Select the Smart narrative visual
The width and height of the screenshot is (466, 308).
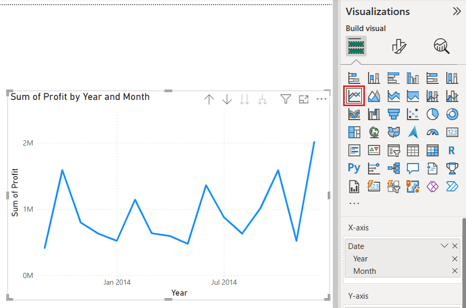[x=432, y=168]
